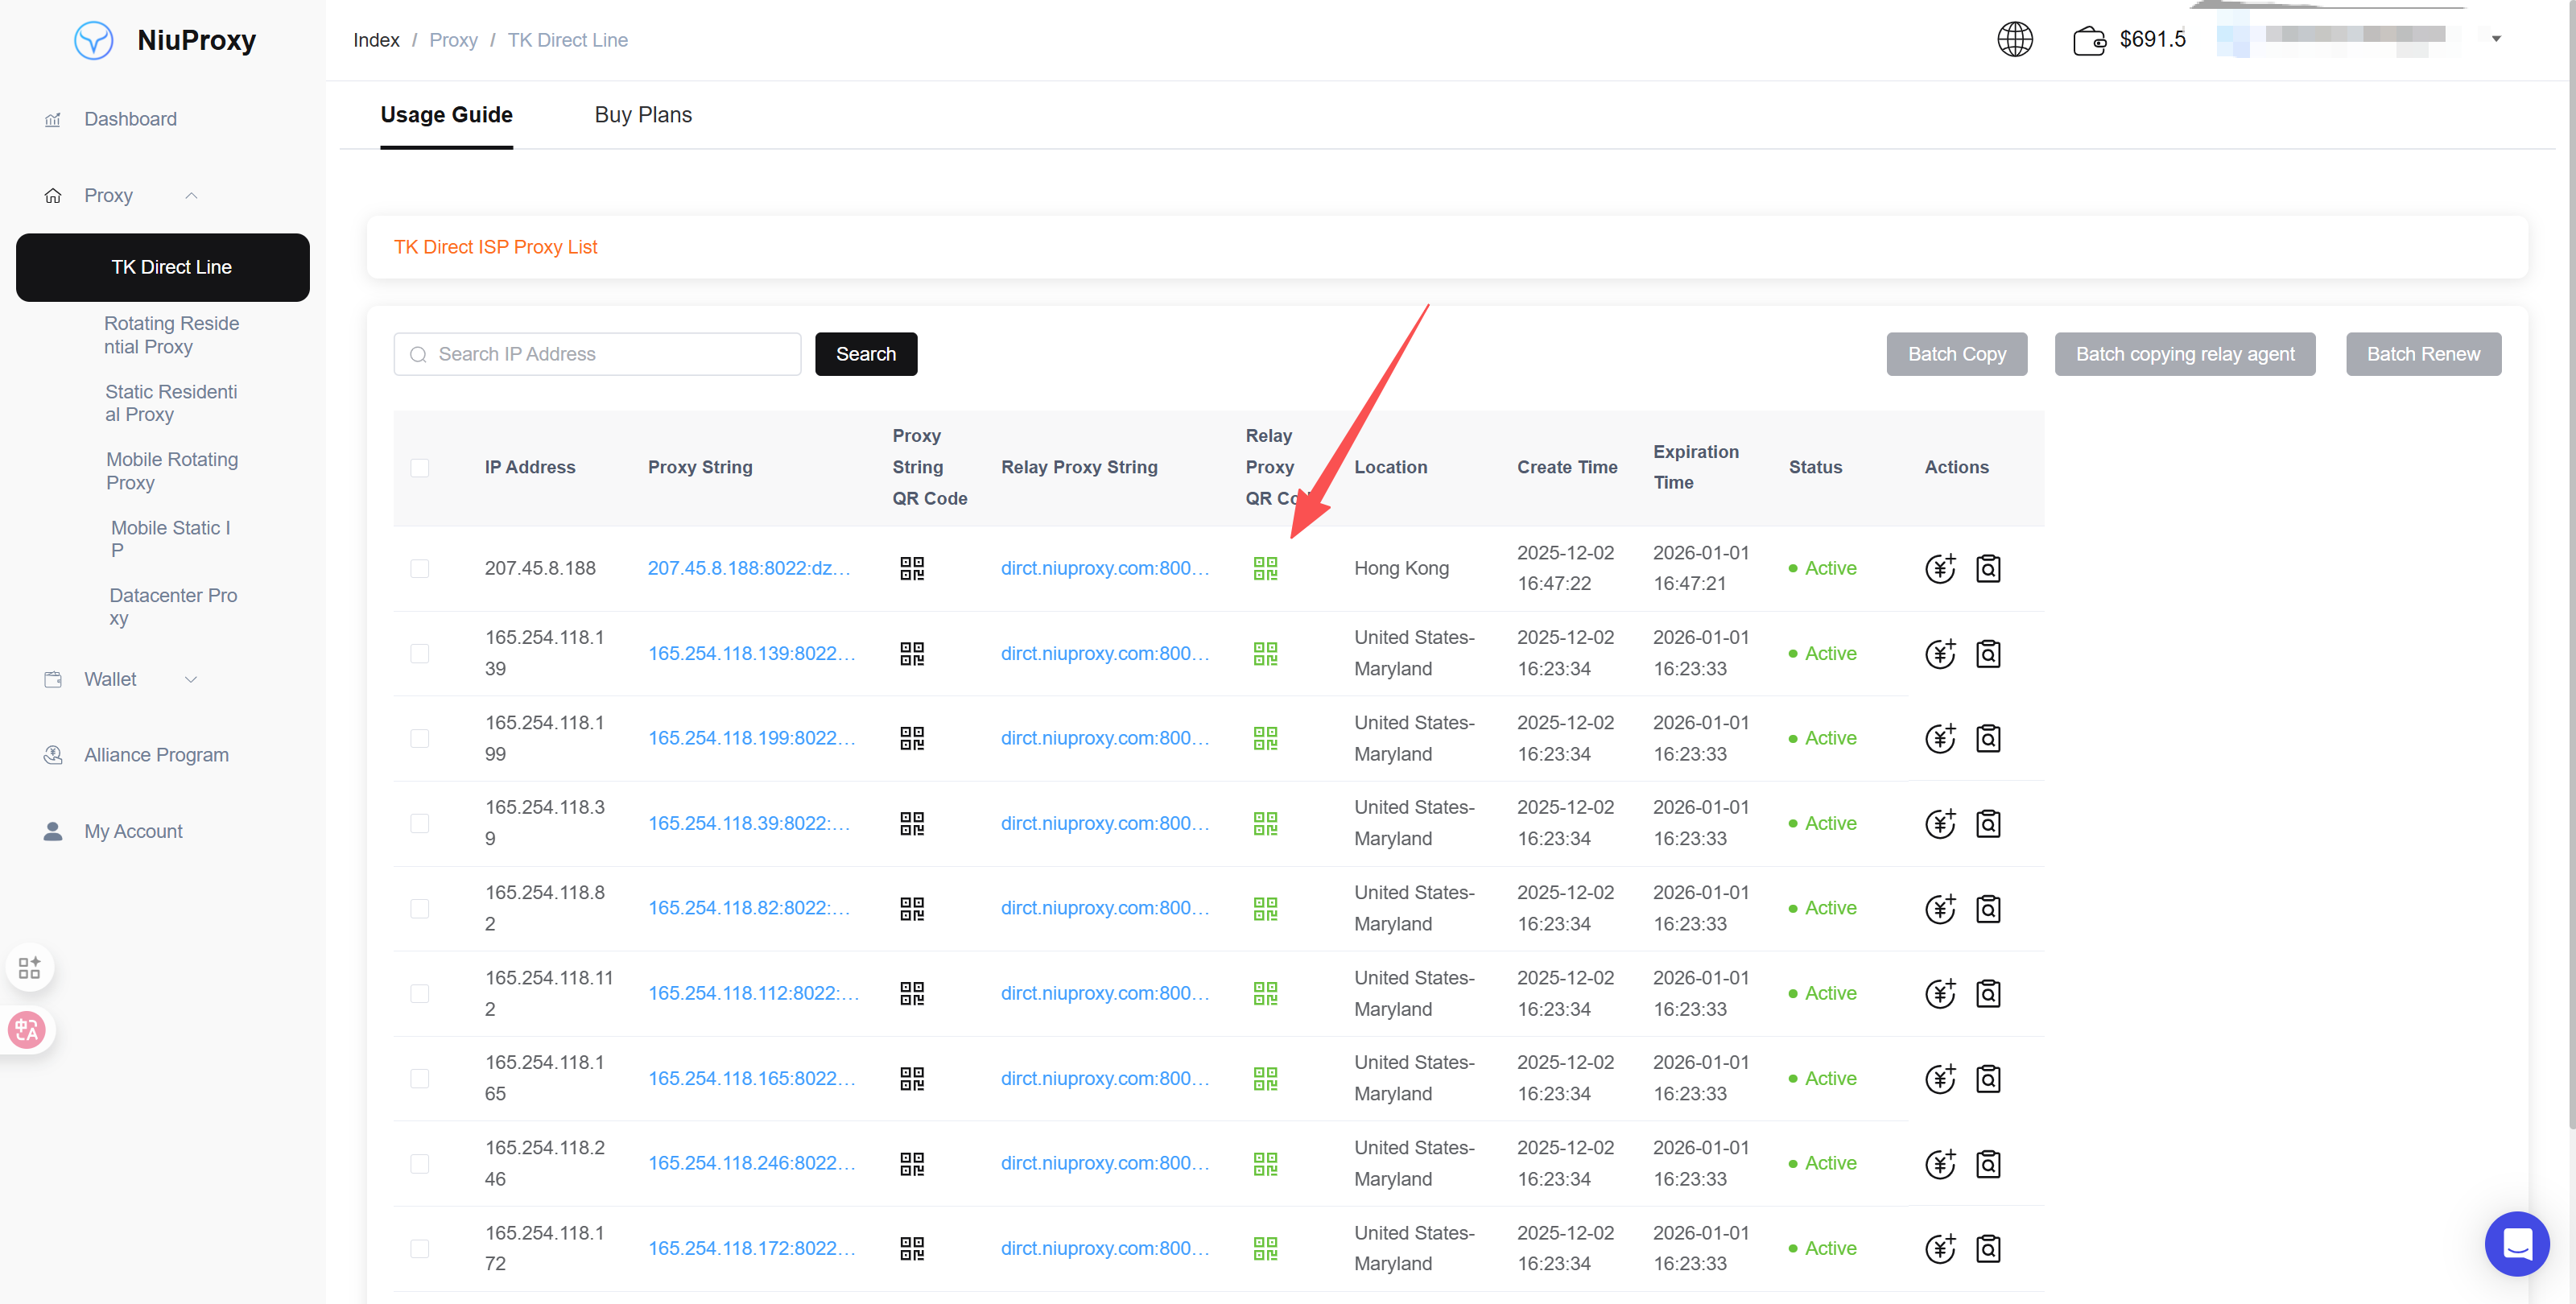Toggle the select-all header checkbox
Viewport: 2576px width, 1304px height.
click(419, 467)
